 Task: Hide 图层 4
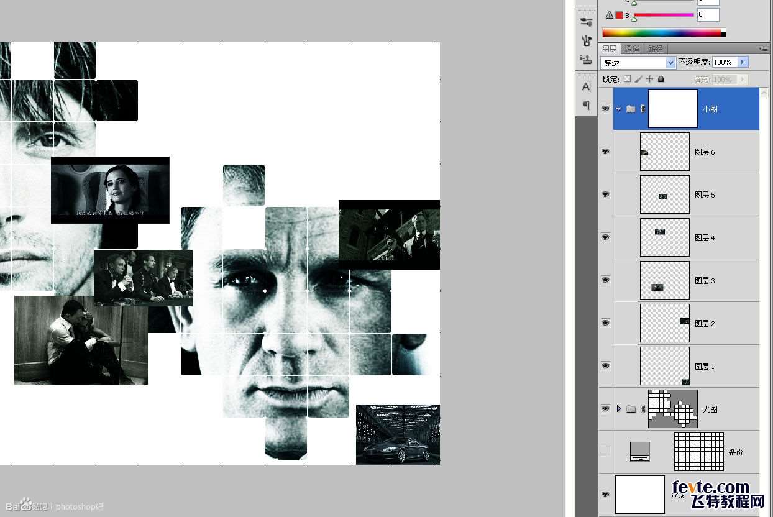pos(605,237)
